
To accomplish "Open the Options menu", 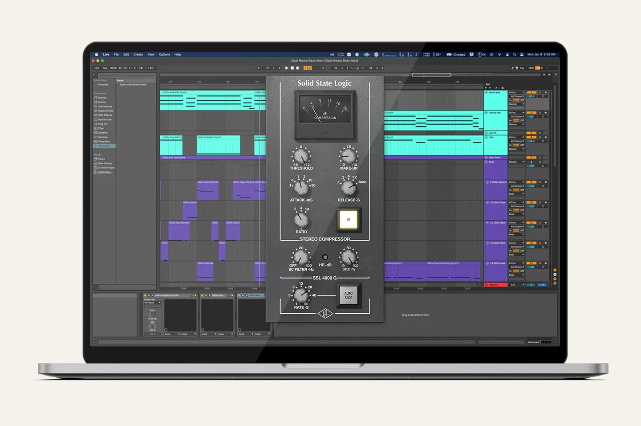I will 164,54.
